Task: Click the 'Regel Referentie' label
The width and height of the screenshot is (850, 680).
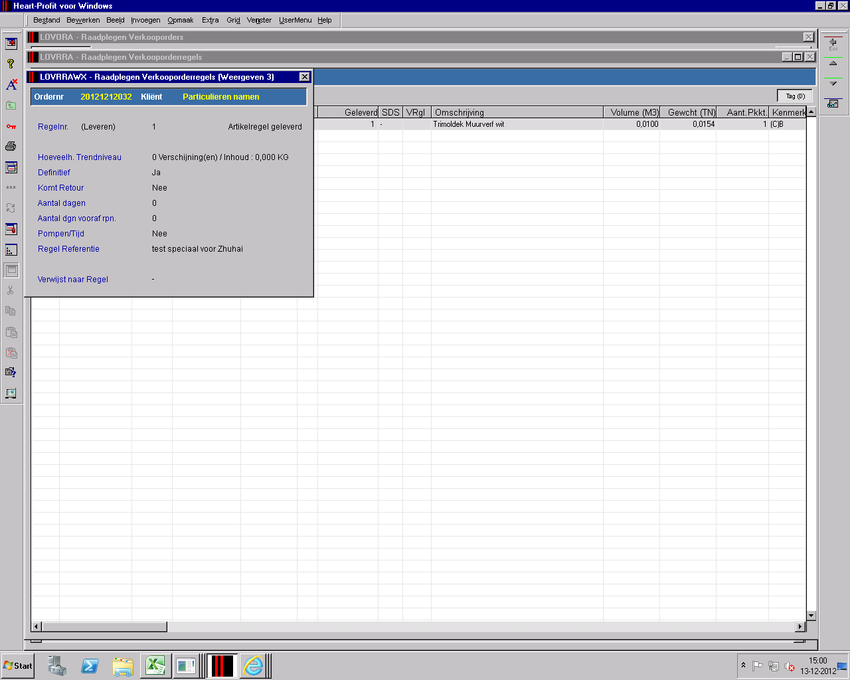Action: coord(68,249)
